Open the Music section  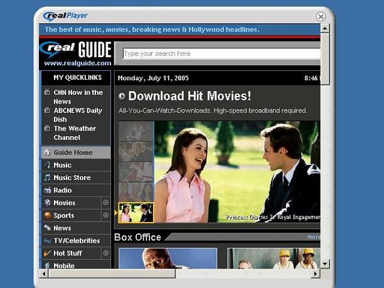point(76,165)
